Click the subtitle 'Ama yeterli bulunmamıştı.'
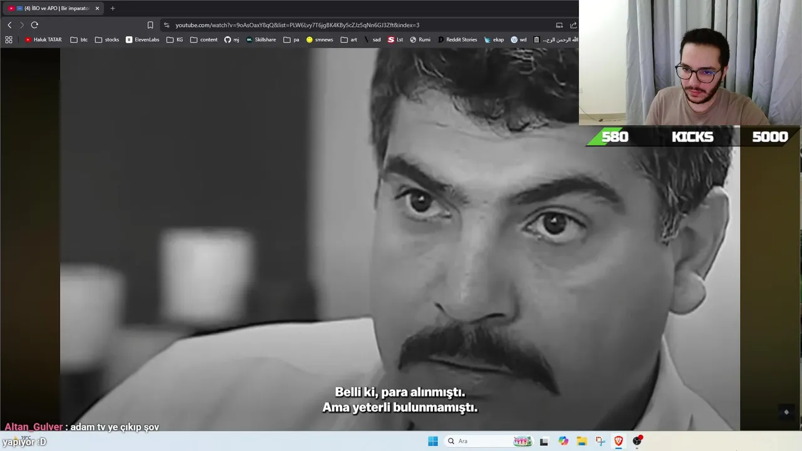This screenshot has height=451, width=802. click(x=400, y=408)
